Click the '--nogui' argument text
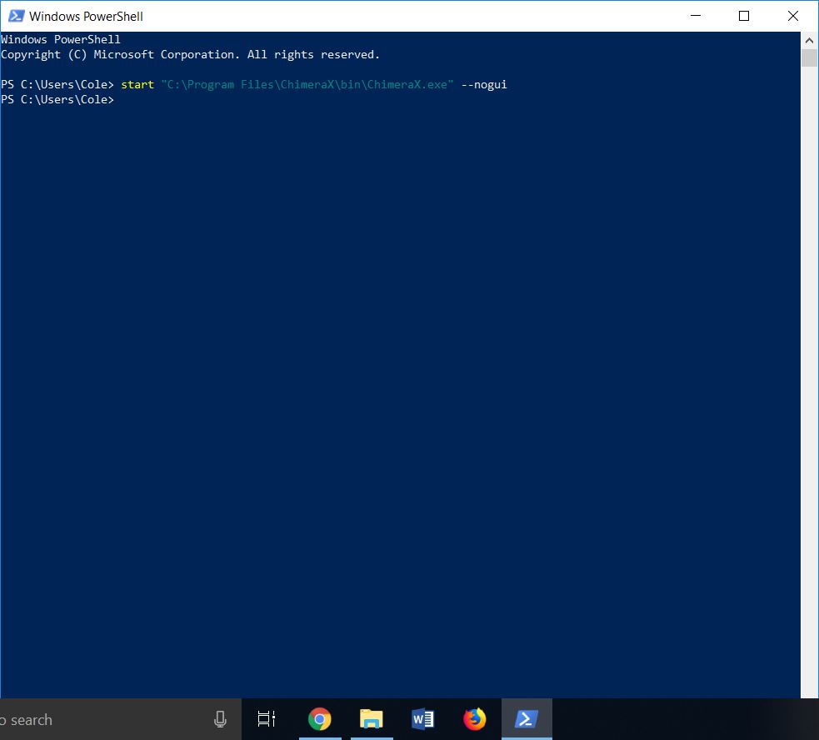Image resolution: width=819 pixels, height=740 pixels. click(x=484, y=85)
